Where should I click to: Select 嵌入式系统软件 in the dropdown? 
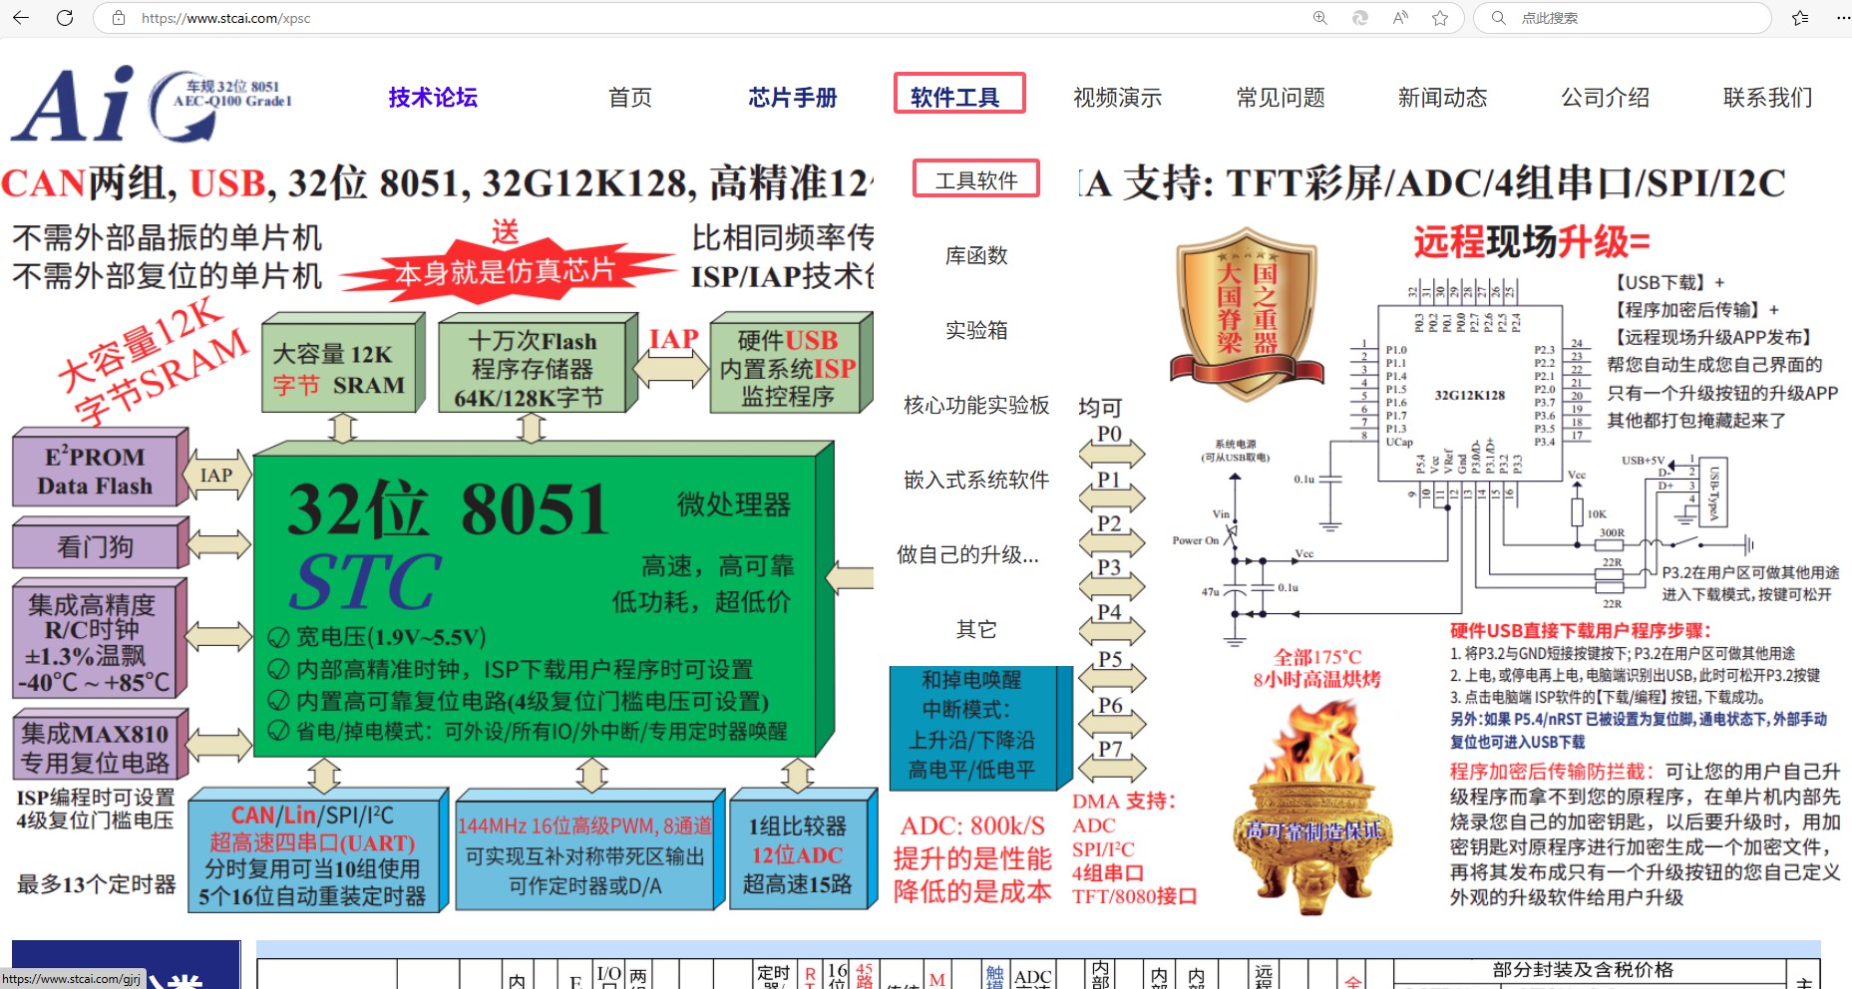tap(976, 480)
